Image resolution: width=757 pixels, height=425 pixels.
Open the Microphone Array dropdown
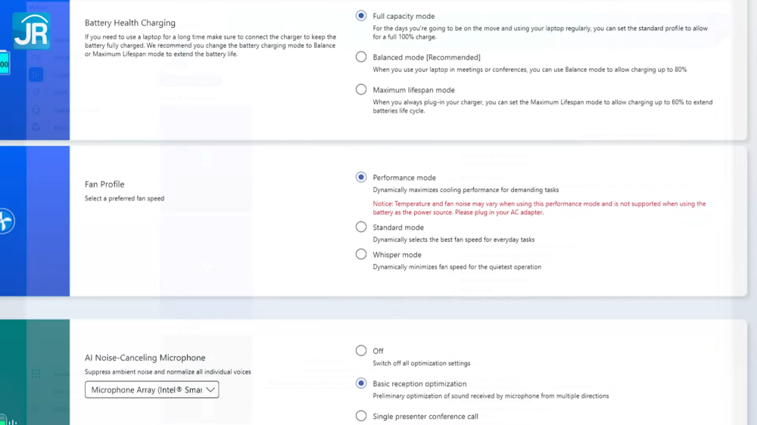tap(151, 389)
